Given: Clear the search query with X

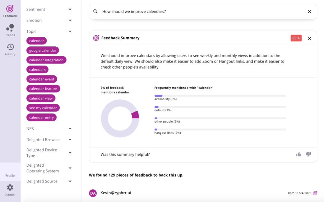Looking at the screenshot, I should (309, 11).
